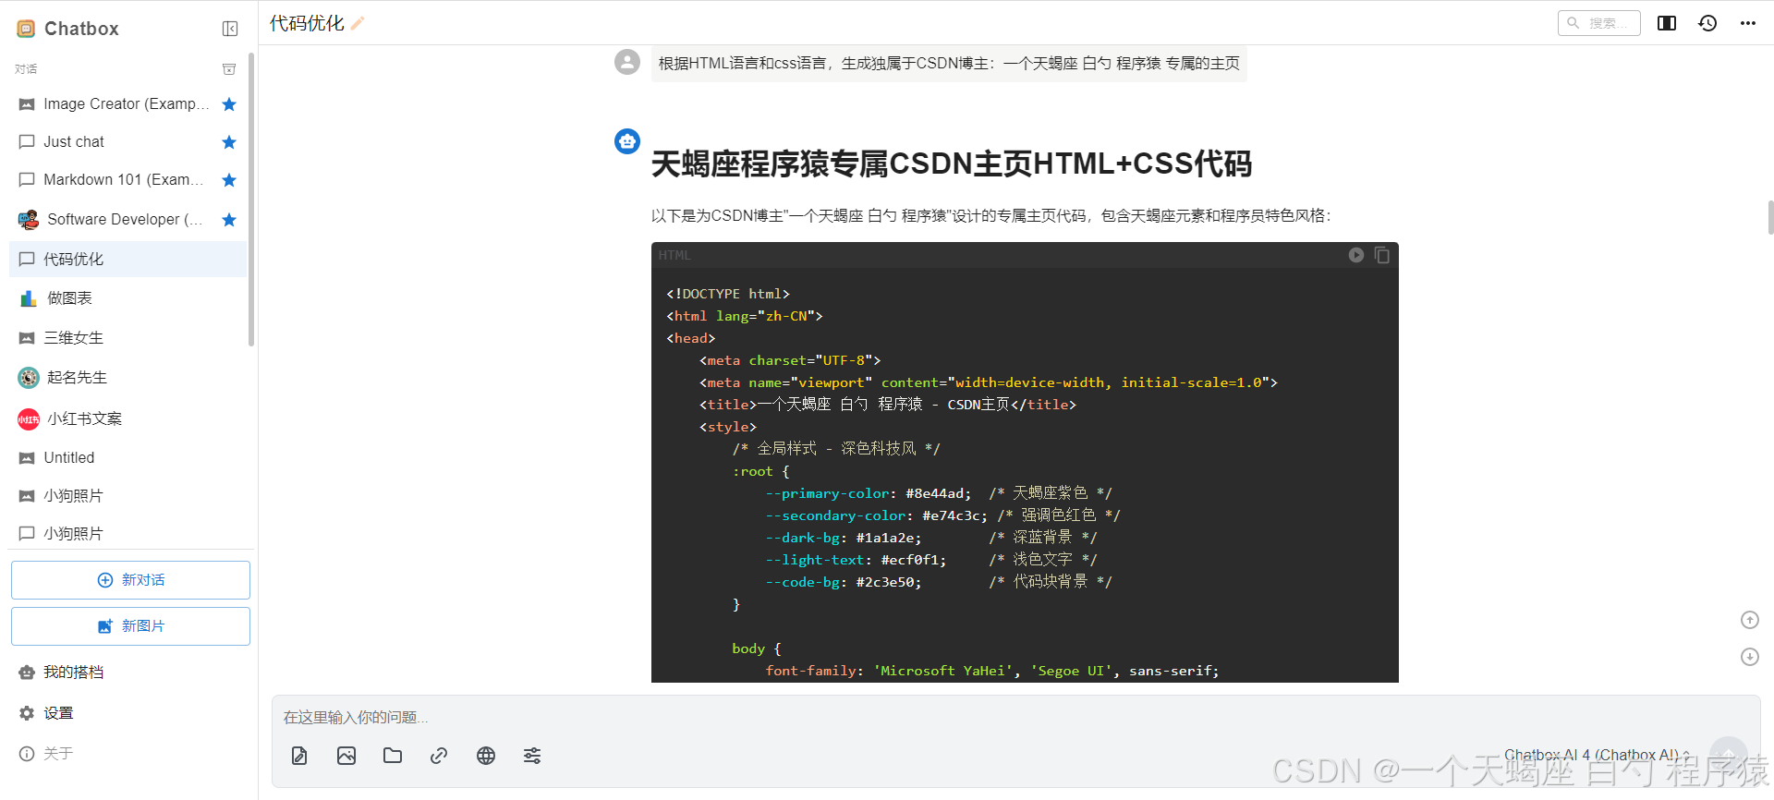Collapse the Chatbox sidebar panel
The image size is (1774, 800).
click(x=230, y=29)
